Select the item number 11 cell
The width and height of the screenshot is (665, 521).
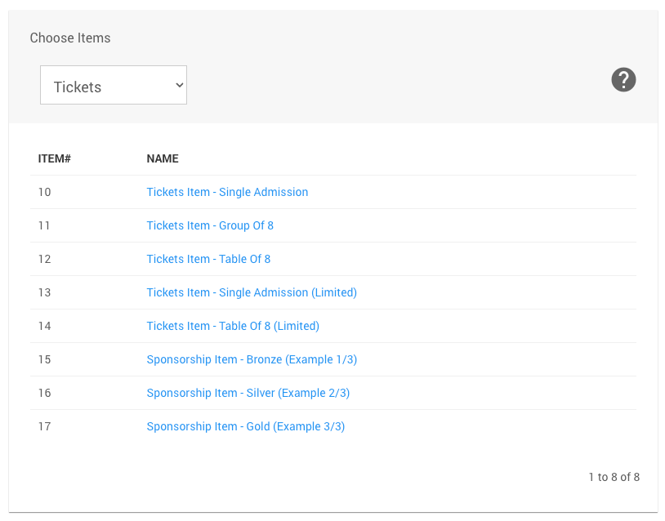tap(45, 225)
